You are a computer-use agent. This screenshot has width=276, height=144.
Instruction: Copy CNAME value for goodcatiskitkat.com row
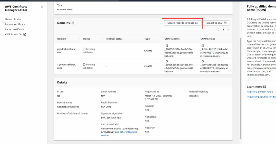203,46
